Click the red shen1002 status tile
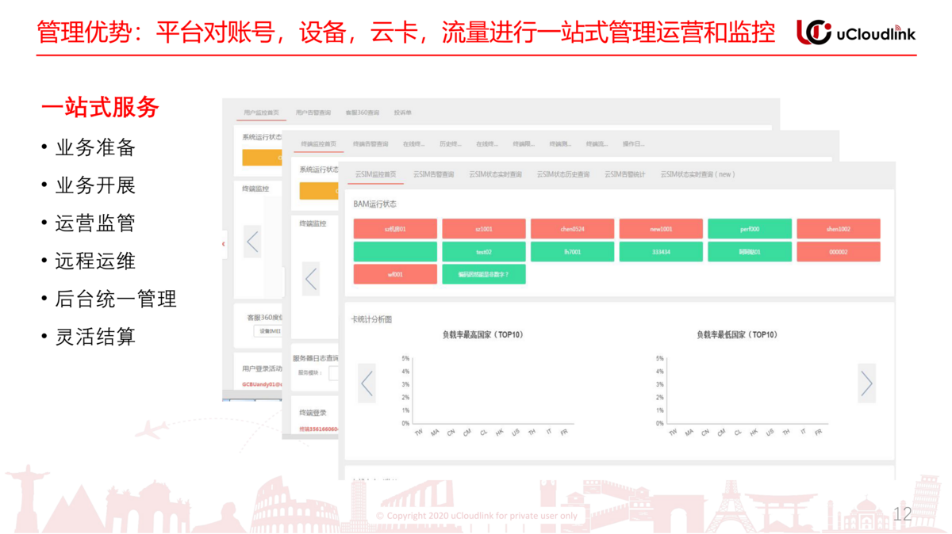Image resolution: width=952 pixels, height=534 pixels. [x=838, y=229]
